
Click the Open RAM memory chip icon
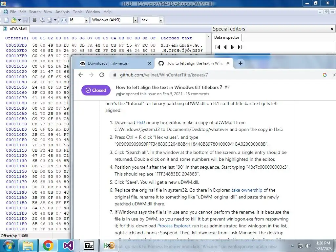pos(34,20)
